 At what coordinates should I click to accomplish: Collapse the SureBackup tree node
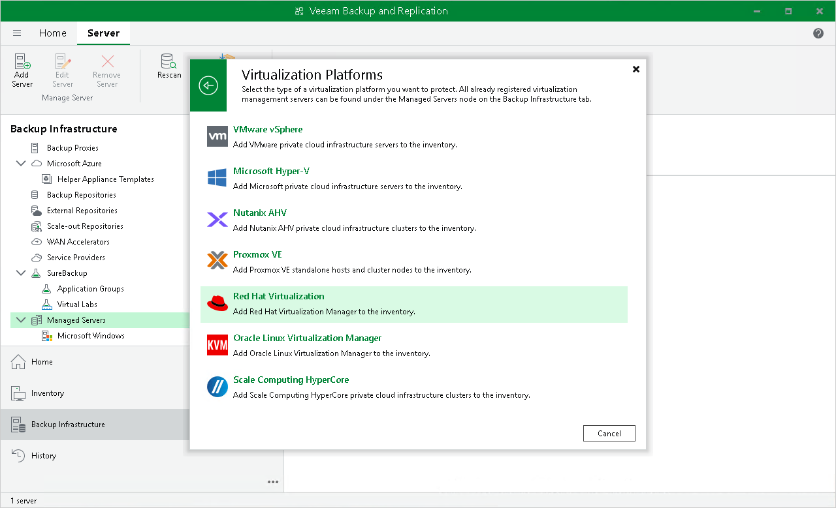[21, 273]
